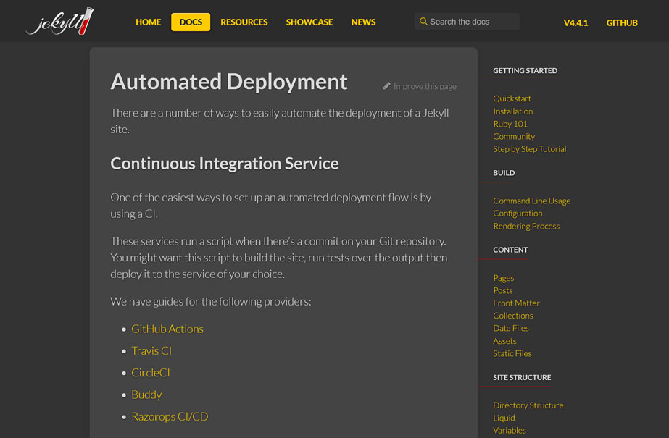Click the GITHUB link

tap(621, 22)
